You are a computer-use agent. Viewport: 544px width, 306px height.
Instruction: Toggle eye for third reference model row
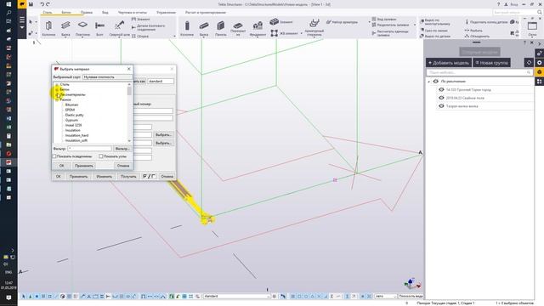point(441,106)
